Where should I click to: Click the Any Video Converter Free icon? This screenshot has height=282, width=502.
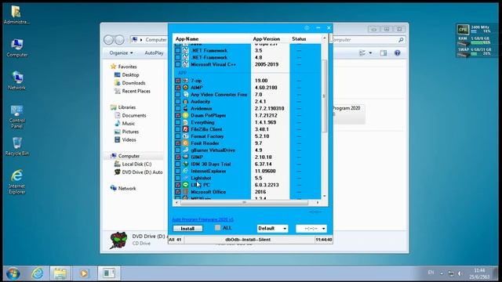[185, 95]
